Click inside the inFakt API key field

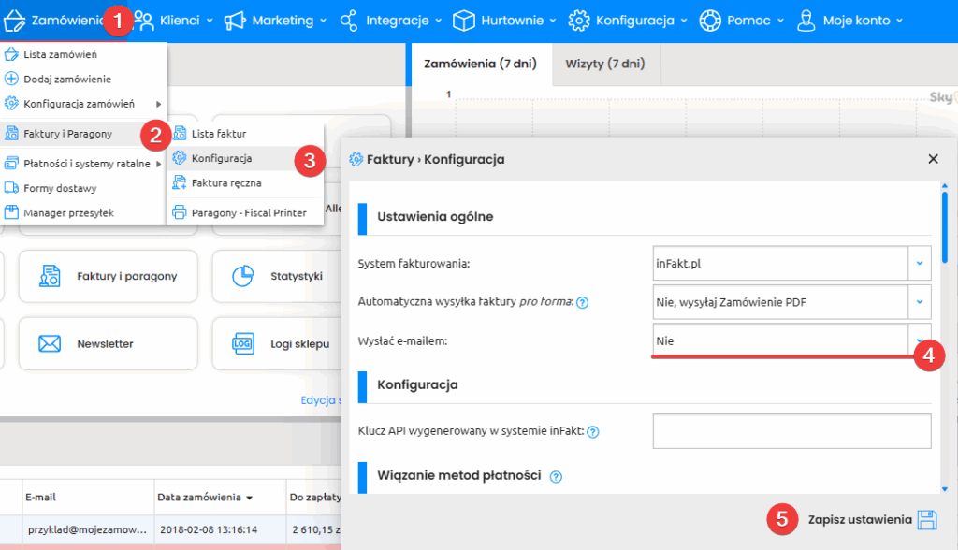[791, 431]
